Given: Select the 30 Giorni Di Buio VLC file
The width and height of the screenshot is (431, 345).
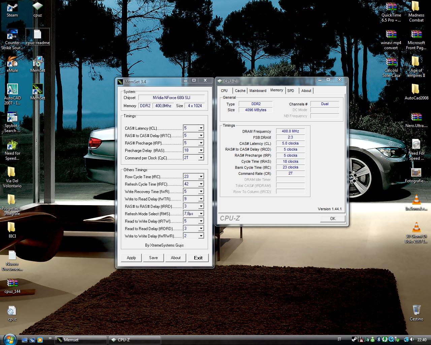Looking at the screenshot, I should pos(416,232).
